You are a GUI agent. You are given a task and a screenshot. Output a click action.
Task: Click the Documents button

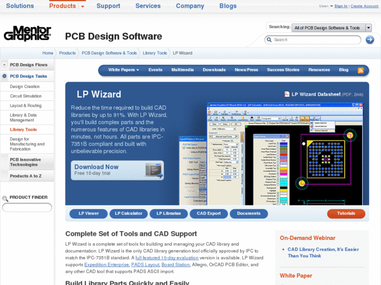[249, 213]
